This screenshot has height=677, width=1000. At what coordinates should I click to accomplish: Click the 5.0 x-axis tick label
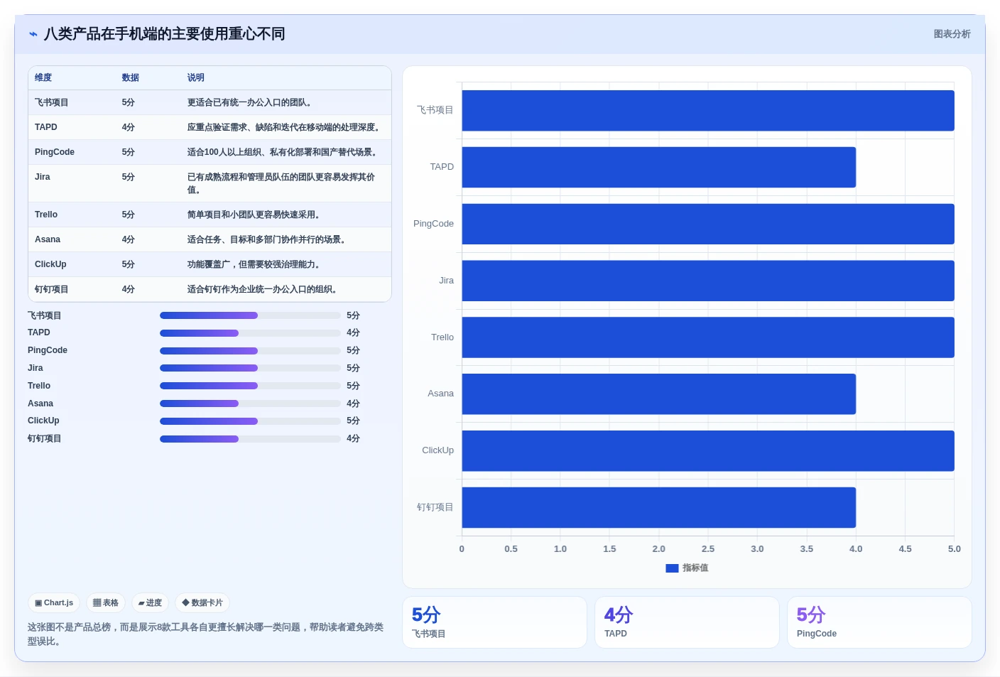click(954, 549)
